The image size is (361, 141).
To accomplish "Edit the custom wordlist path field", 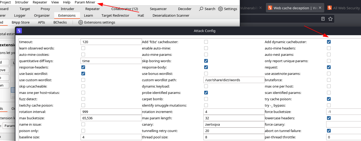I will pos(234,80).
